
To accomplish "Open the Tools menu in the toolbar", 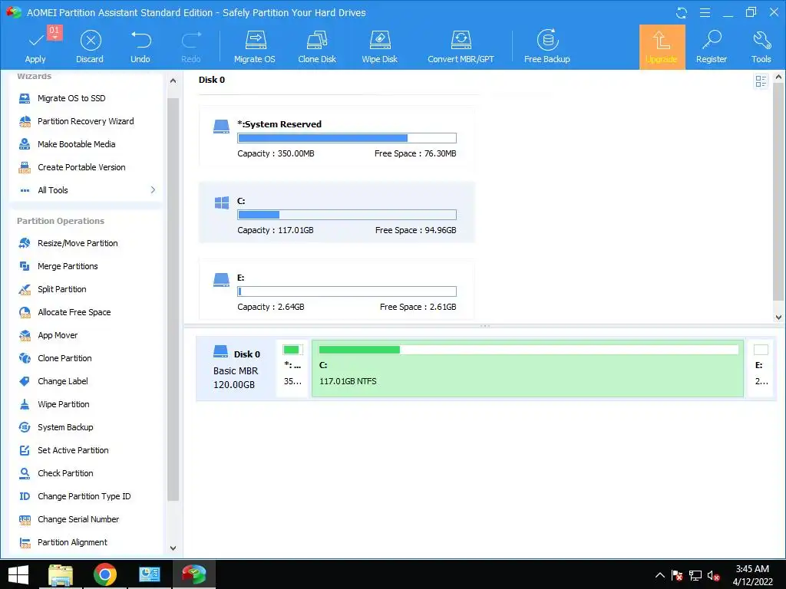I will 761,46.
